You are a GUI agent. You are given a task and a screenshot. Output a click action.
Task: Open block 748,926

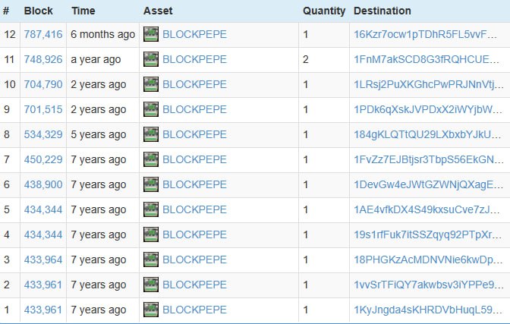tap(43, 59)
